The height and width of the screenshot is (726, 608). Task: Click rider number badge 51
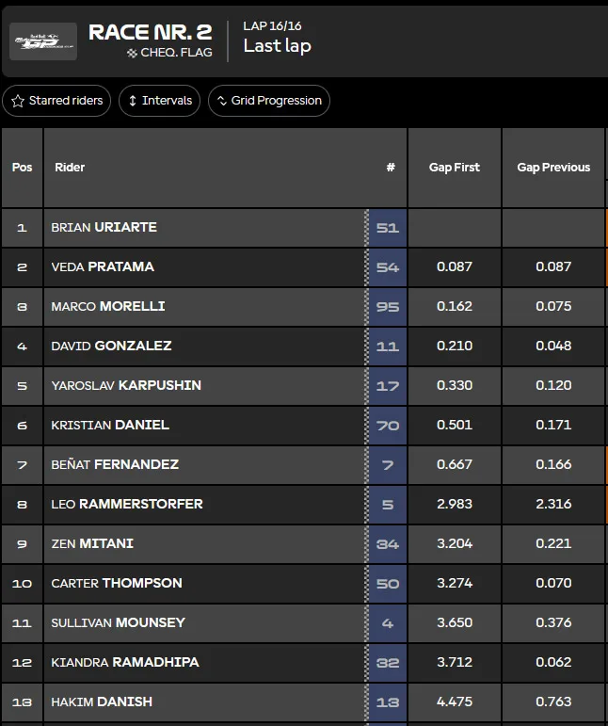(388, 228)
